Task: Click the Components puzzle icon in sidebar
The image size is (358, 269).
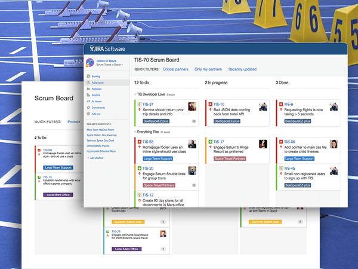Action: [x=88, y=108]
